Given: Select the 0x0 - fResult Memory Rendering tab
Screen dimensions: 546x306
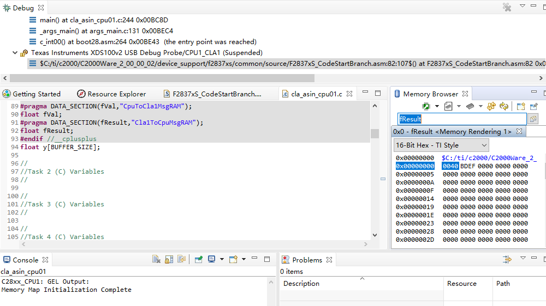Looking at the screenshot, I should (452, 132).
